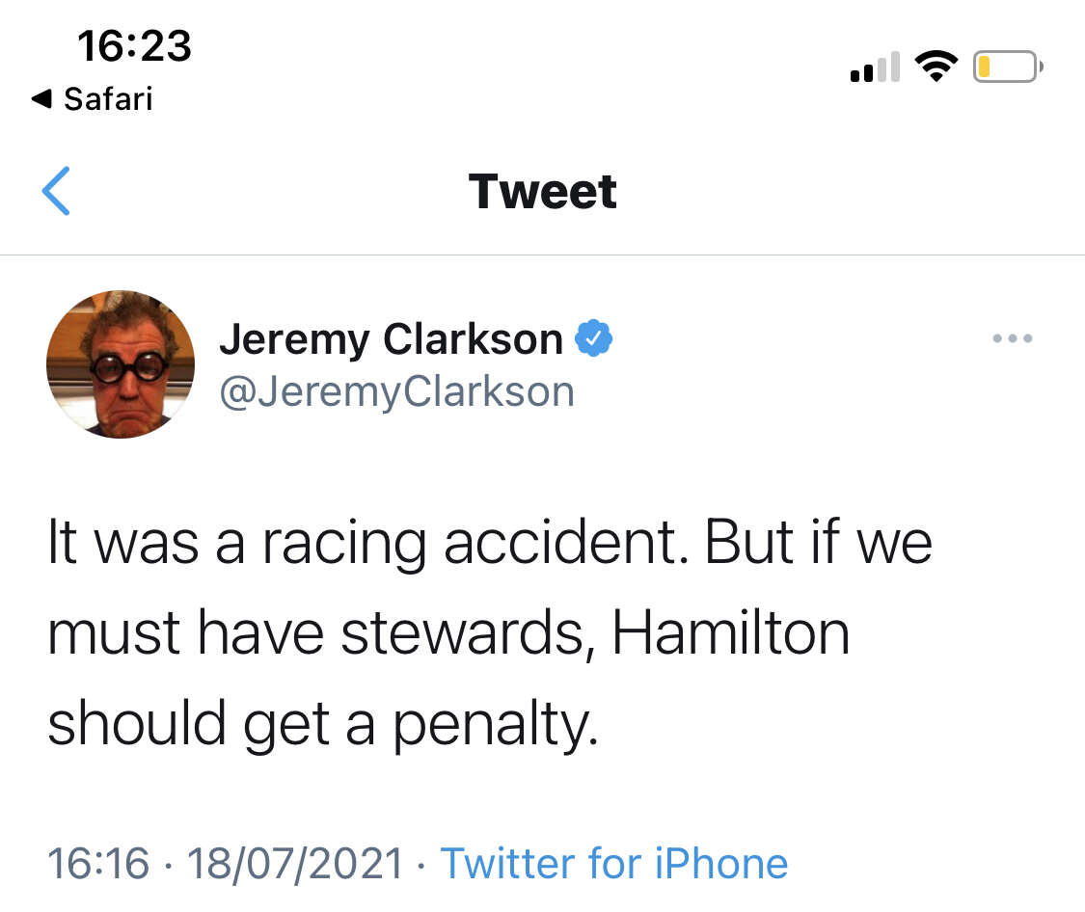Open the @JeremyClarkson handle

click(x=397, y=392)
